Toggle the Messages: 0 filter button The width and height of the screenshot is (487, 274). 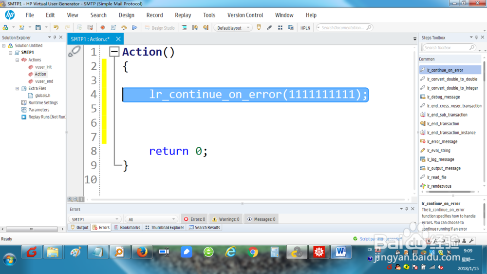click(x=261, y=219)
